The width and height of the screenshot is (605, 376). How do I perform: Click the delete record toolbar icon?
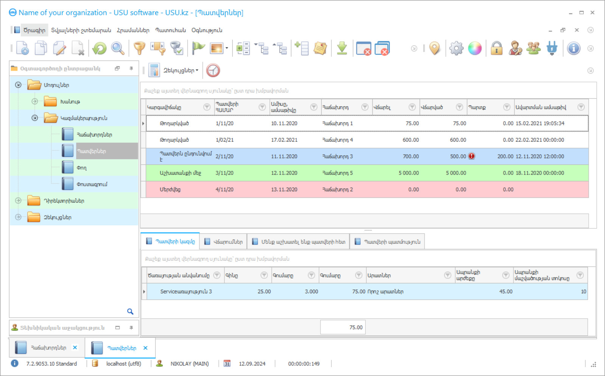78,48
